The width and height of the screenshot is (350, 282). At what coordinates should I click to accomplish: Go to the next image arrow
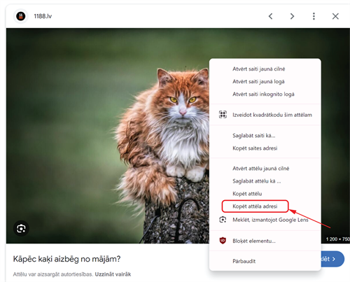tap(292, 16)
